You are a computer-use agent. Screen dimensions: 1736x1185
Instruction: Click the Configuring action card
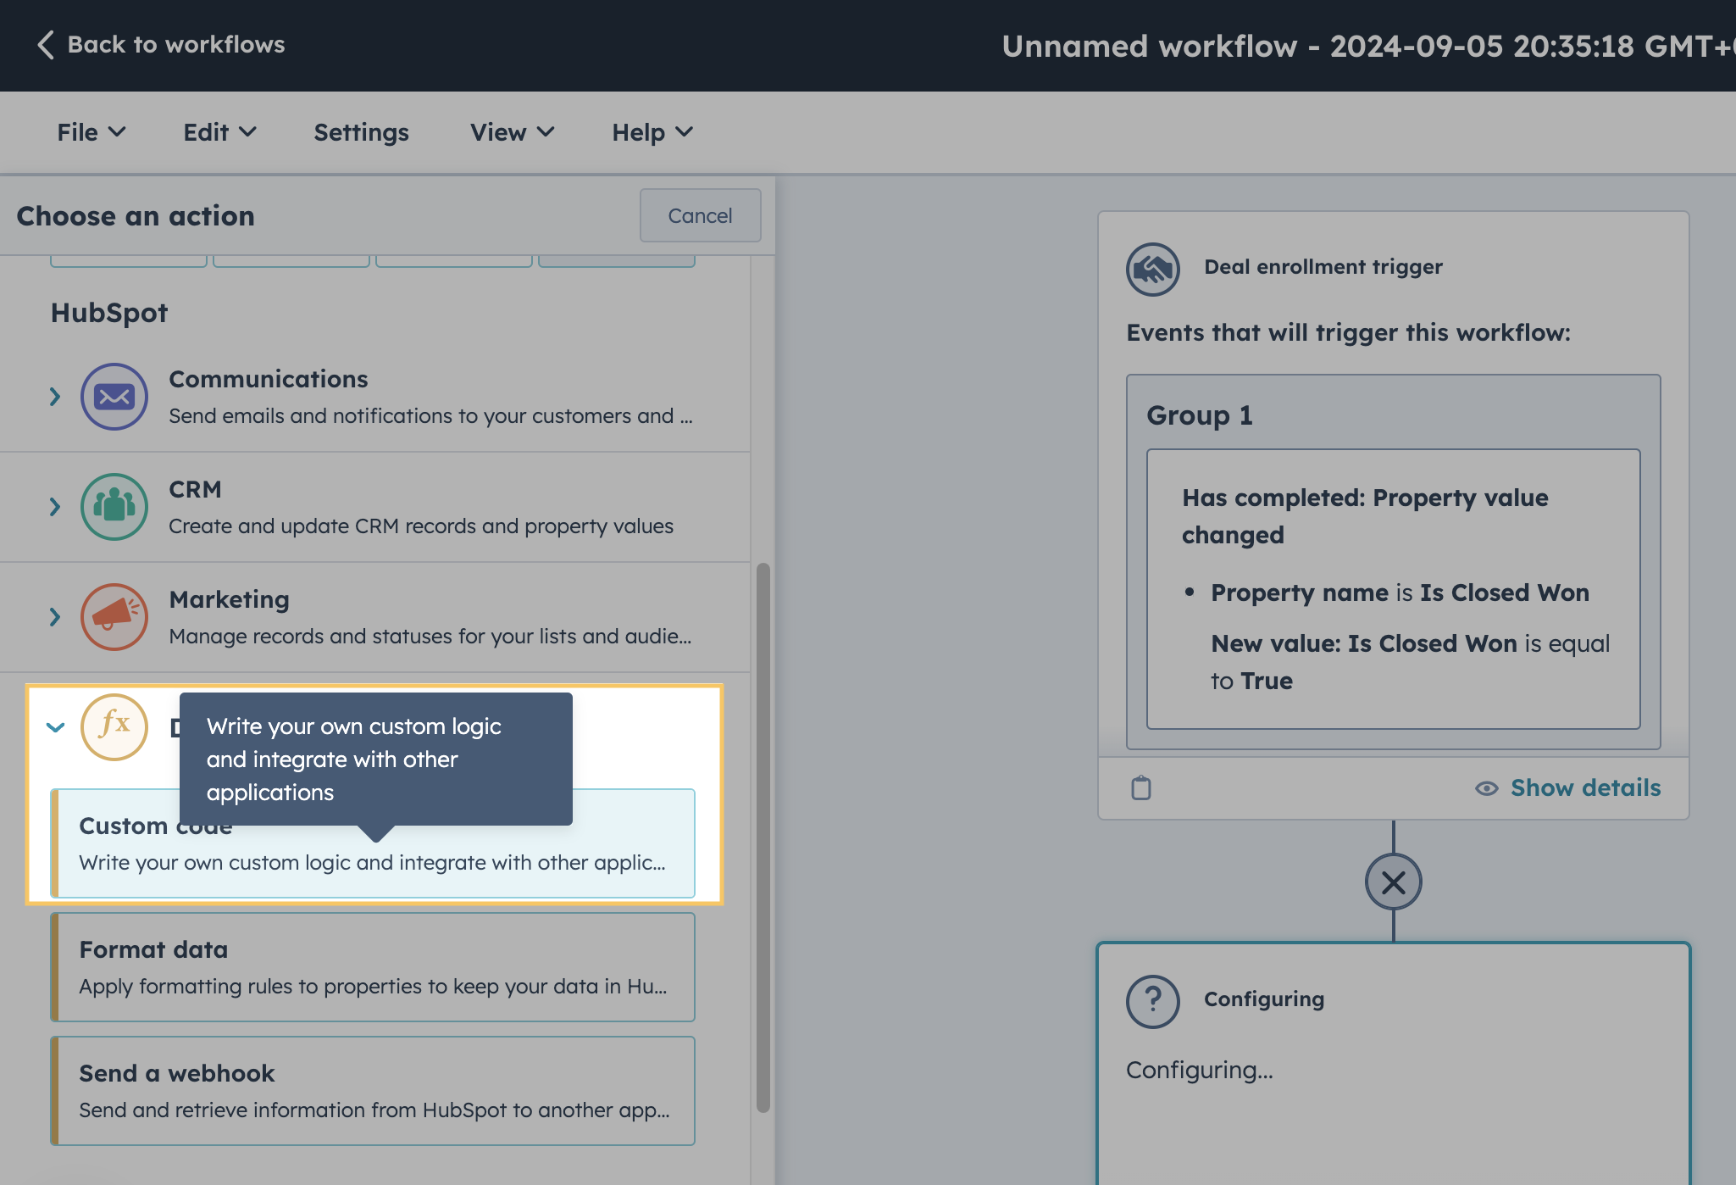pyautogui.click(x=1393, y=1063)
